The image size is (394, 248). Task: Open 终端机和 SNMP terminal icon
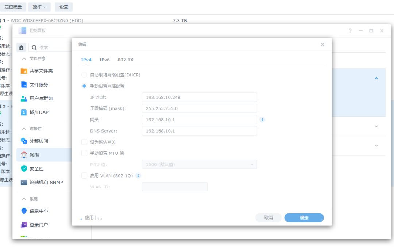[24, 183]
